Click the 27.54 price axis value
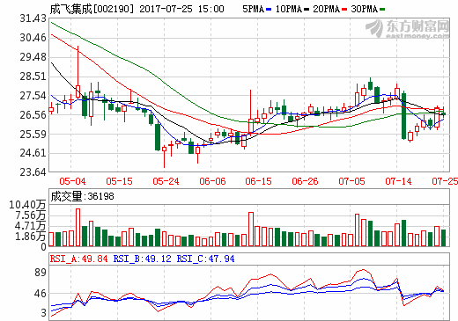Viewport: 458px width, 321px height. [x=33, y=96]
